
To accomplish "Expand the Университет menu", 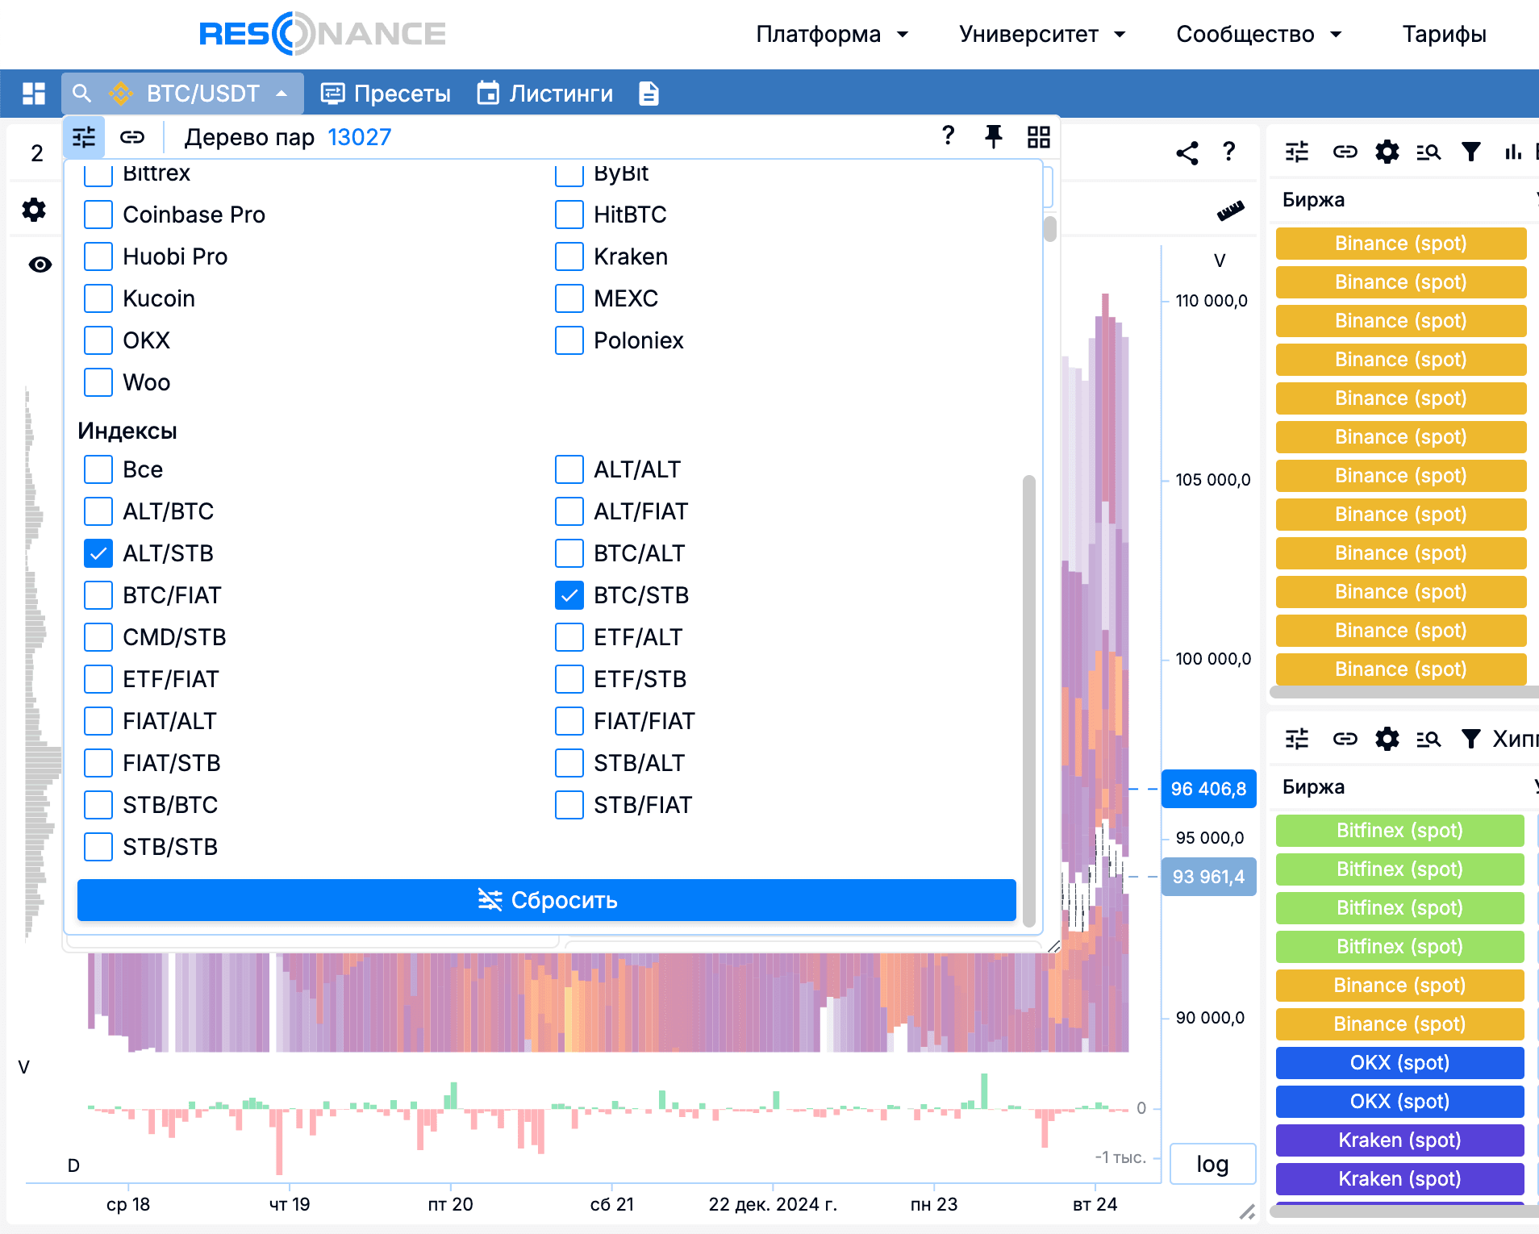I will (1042, 34).
